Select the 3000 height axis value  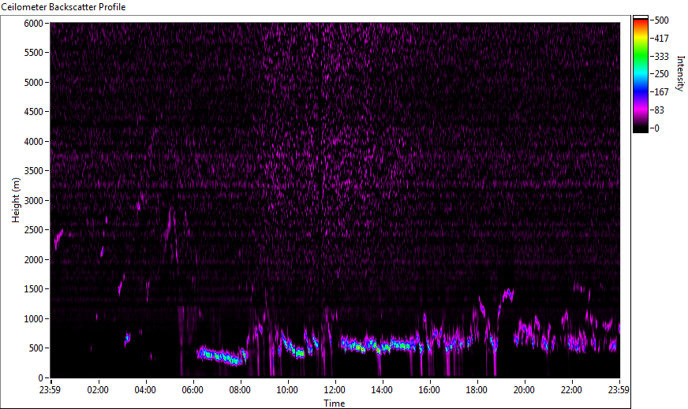[33, 201]
